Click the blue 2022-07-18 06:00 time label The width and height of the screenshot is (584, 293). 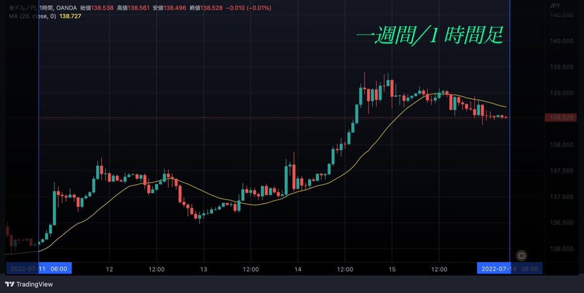point(510,268)
